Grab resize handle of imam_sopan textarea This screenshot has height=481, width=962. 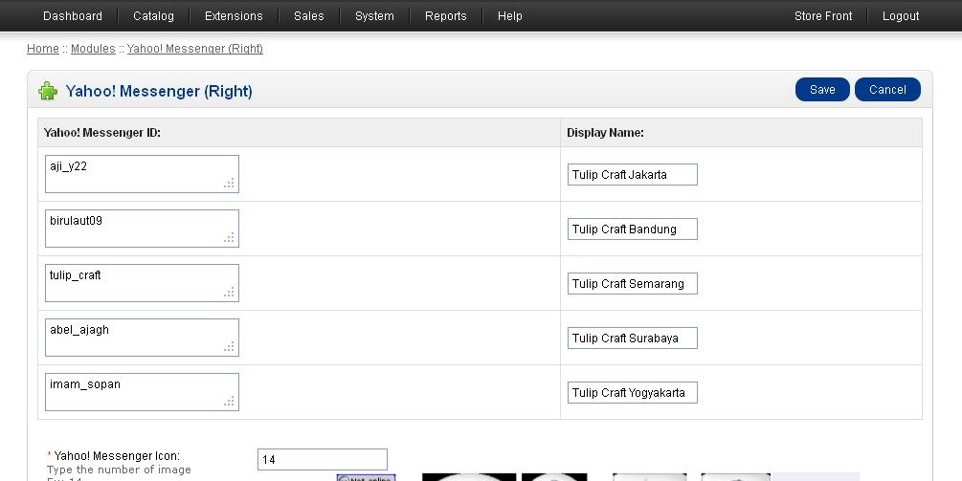click(230, 402)
